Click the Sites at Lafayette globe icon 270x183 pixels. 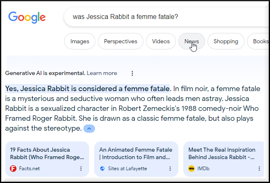102,169
